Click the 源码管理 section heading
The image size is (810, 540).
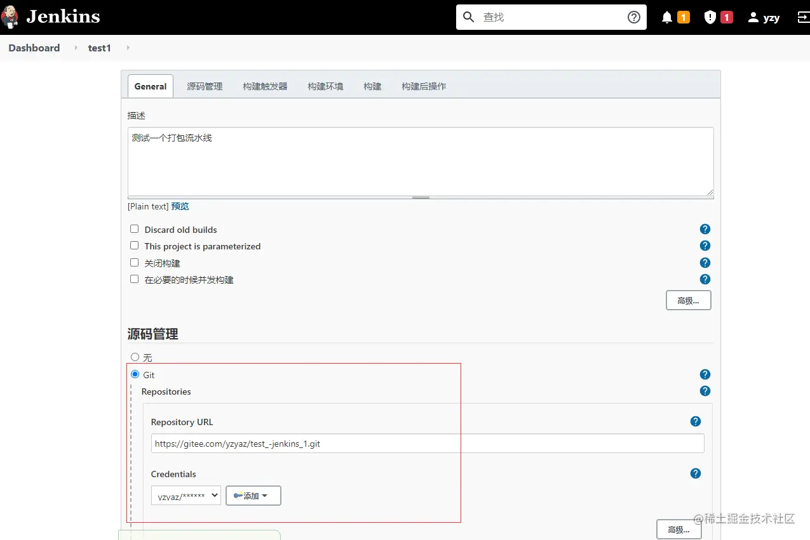tap(153, 334)
